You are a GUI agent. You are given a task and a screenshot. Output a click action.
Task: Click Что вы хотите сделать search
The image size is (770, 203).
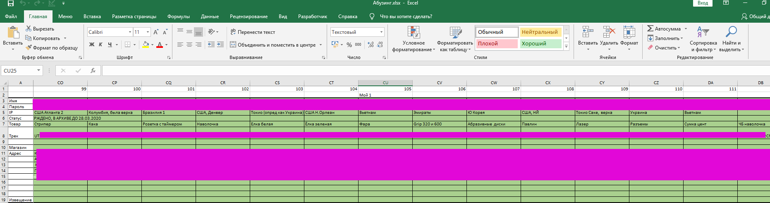pos(406,17)
